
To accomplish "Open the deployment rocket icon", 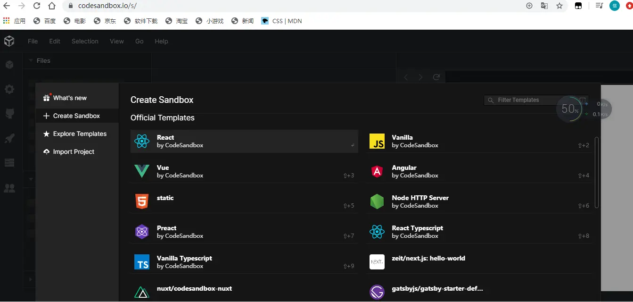I will pyautogui.click(x=9, y=138).
